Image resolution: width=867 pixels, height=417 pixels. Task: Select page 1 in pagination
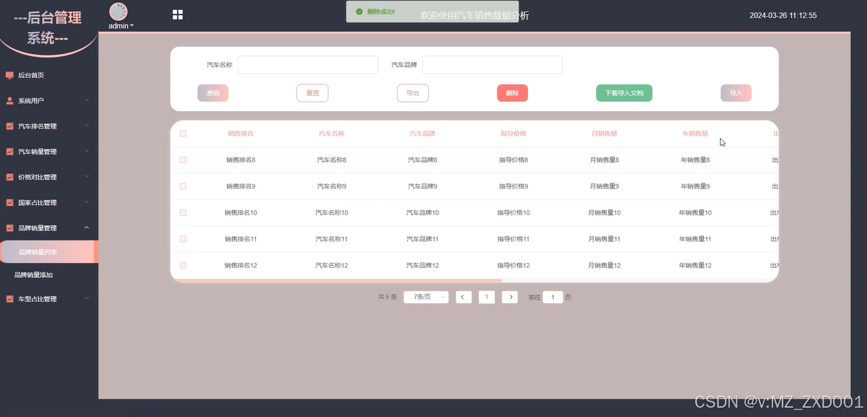click(x=487, y=297)
